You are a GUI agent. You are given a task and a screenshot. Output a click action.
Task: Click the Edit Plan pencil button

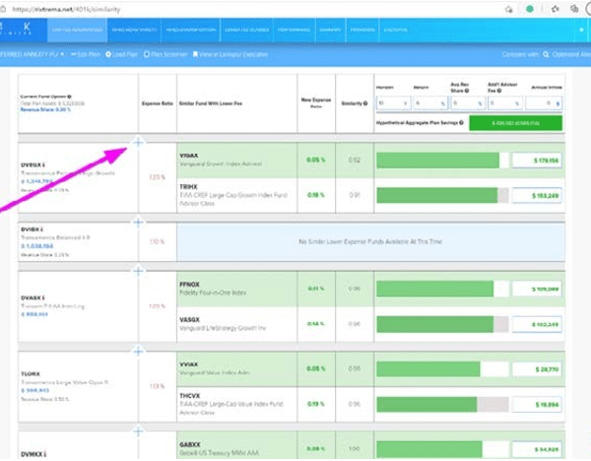pos(87,54)
